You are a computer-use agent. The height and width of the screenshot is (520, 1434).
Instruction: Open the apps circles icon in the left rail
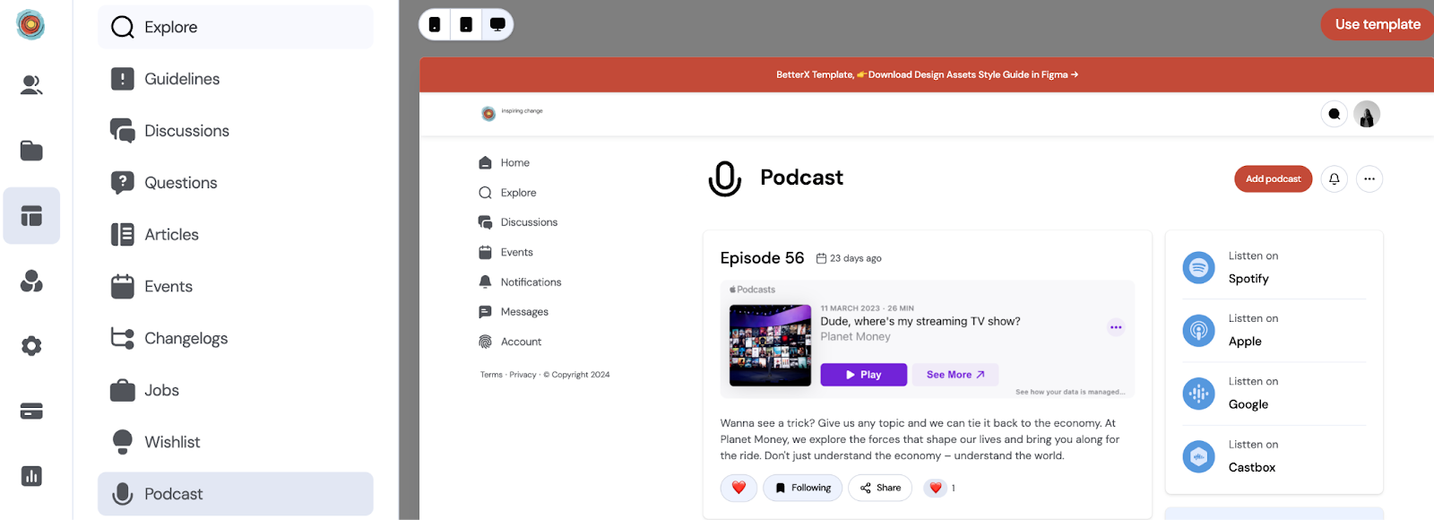(x=31, y=282)
